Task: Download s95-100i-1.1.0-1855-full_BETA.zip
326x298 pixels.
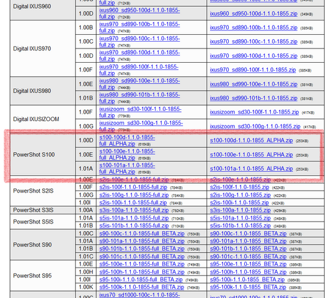Action: pyautogui.click(x=141, y=279)
